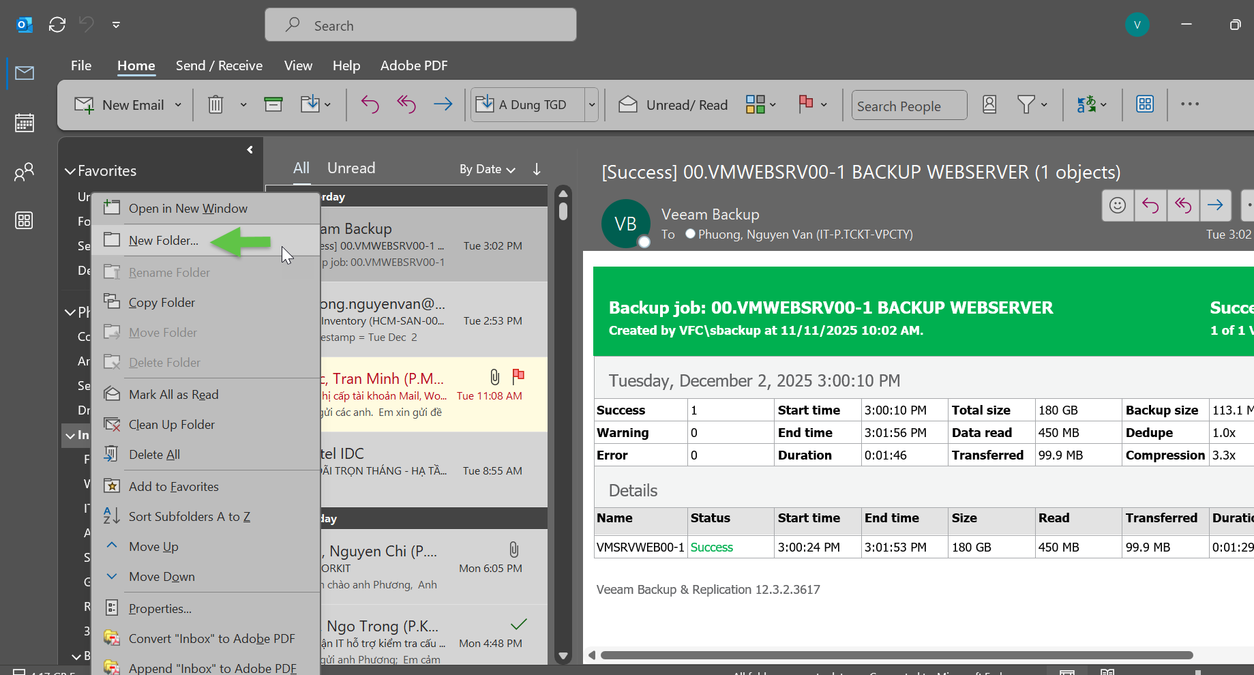Open the By Date sort dropdown
Image resolution: width=1254 pixels, height=675 pixels.
tap(487, 169)
